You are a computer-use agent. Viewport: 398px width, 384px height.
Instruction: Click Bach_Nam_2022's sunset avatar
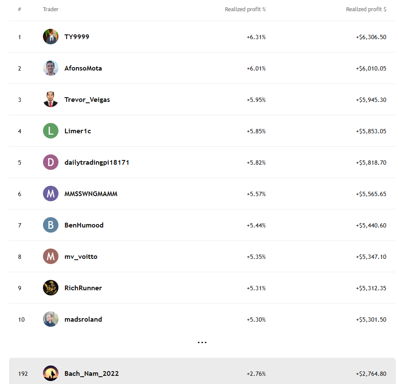pos(51,373)
